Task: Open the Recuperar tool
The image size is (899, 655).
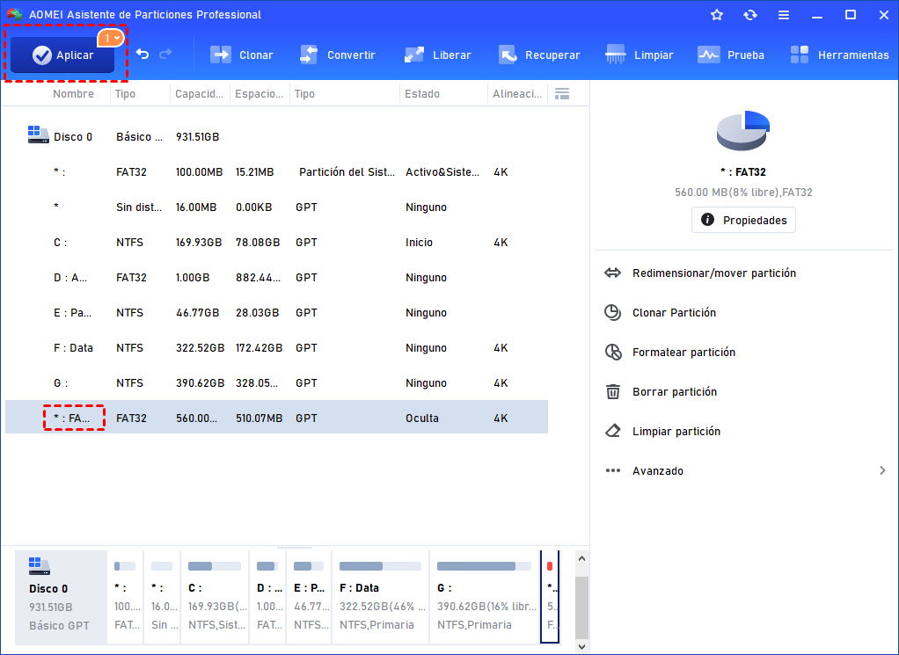Action: pyautogui.click(x=539, y=55)
